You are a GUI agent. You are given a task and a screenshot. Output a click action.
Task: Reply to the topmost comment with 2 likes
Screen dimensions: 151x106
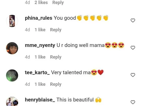click(x=58, y=3)
